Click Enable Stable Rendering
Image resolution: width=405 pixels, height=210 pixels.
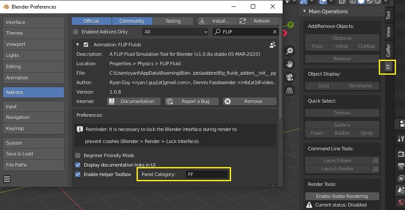pos(342,196)
